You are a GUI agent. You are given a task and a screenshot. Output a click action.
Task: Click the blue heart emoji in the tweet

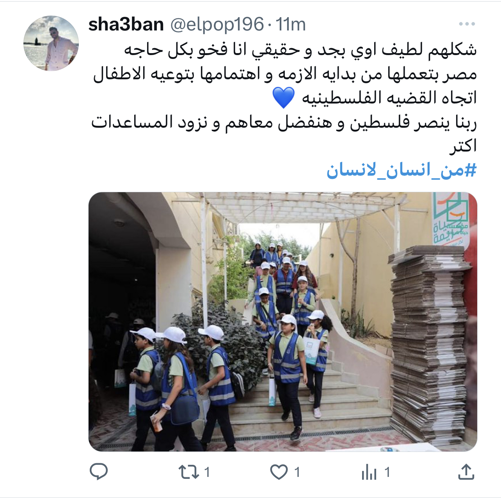[x=283, y=98]
